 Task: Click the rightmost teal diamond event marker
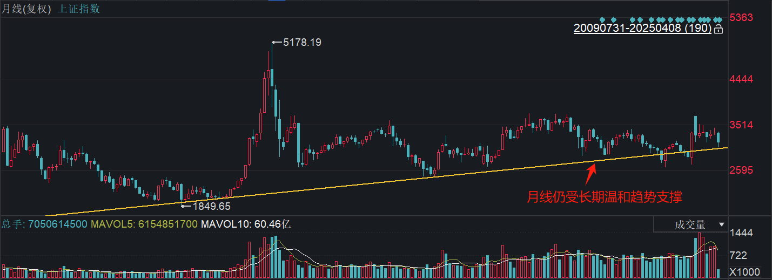click(720, 19)
